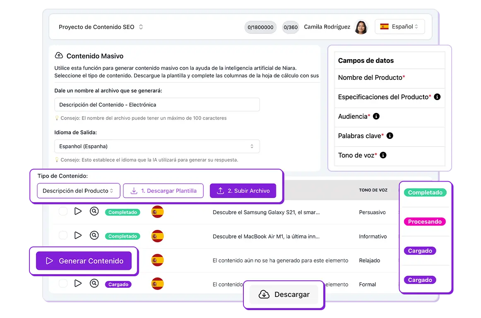Open the Idioma de Salida dropdown
Image resolution: width=481 pixels, height=318 pixels.
coord(157,146)
